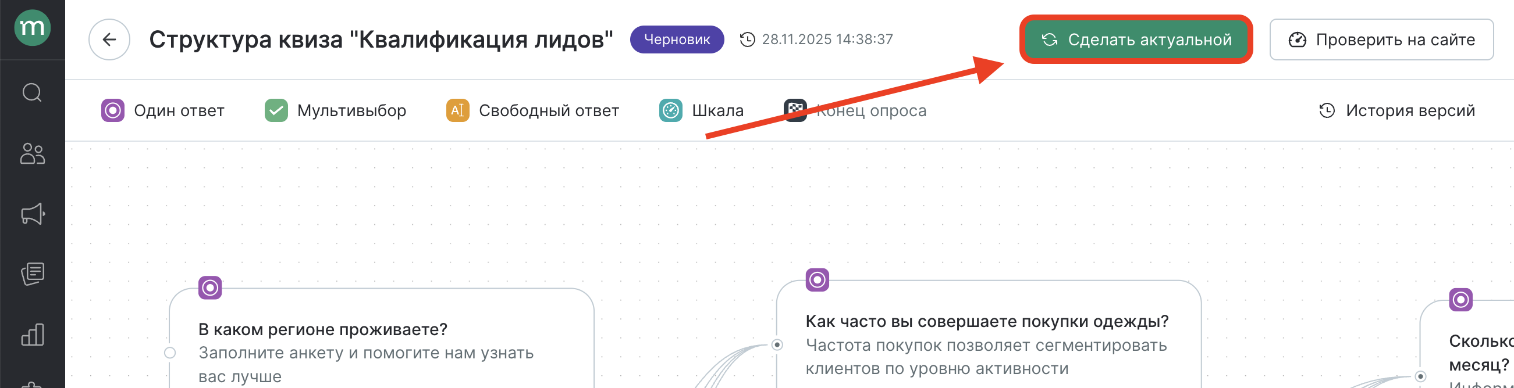1514x388 pixels.
Task: Select the Свободный ответ text icon
Action: 458,110
